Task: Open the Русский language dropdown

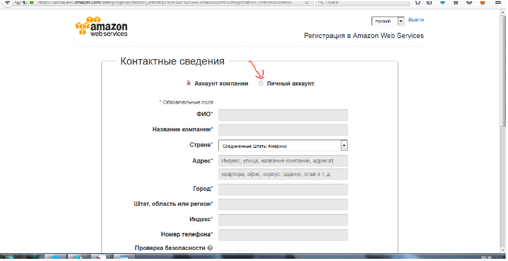Action: [388, 21]
